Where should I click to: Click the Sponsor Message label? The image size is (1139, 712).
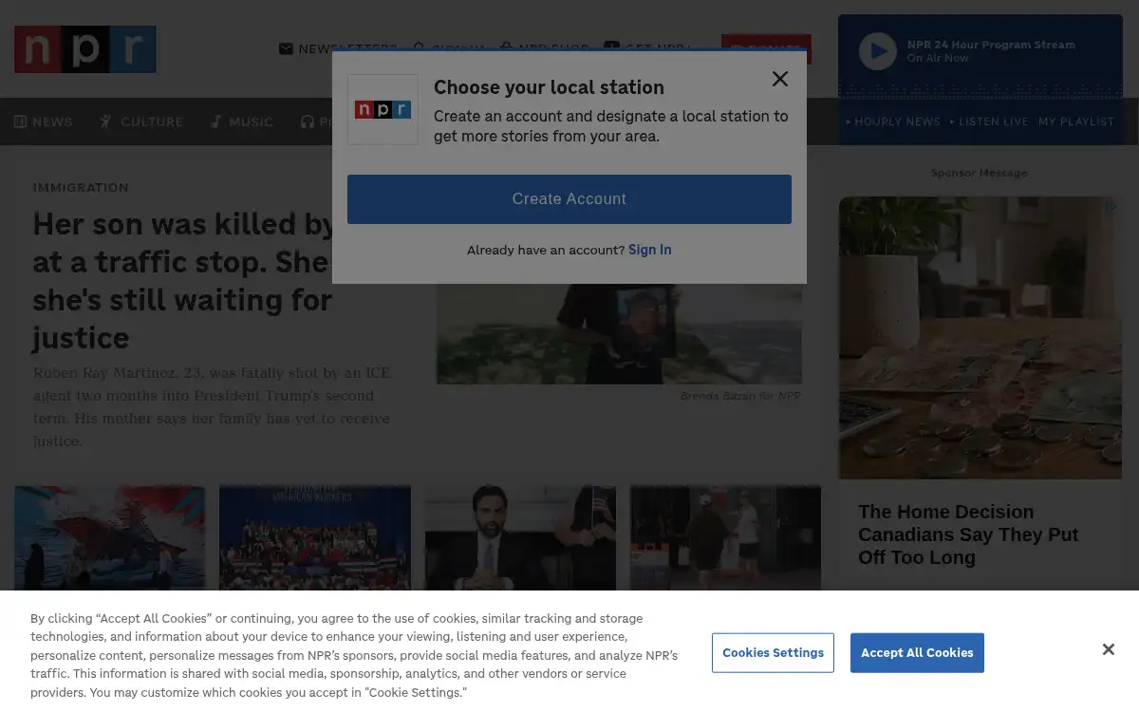(980, 173)
